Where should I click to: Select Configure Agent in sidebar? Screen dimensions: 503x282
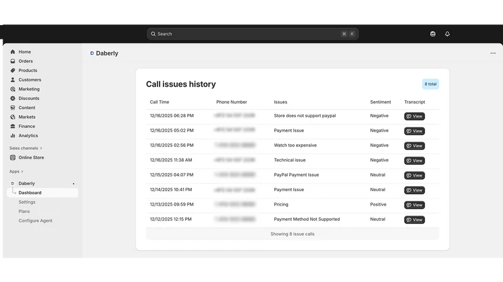coord(35,221)
